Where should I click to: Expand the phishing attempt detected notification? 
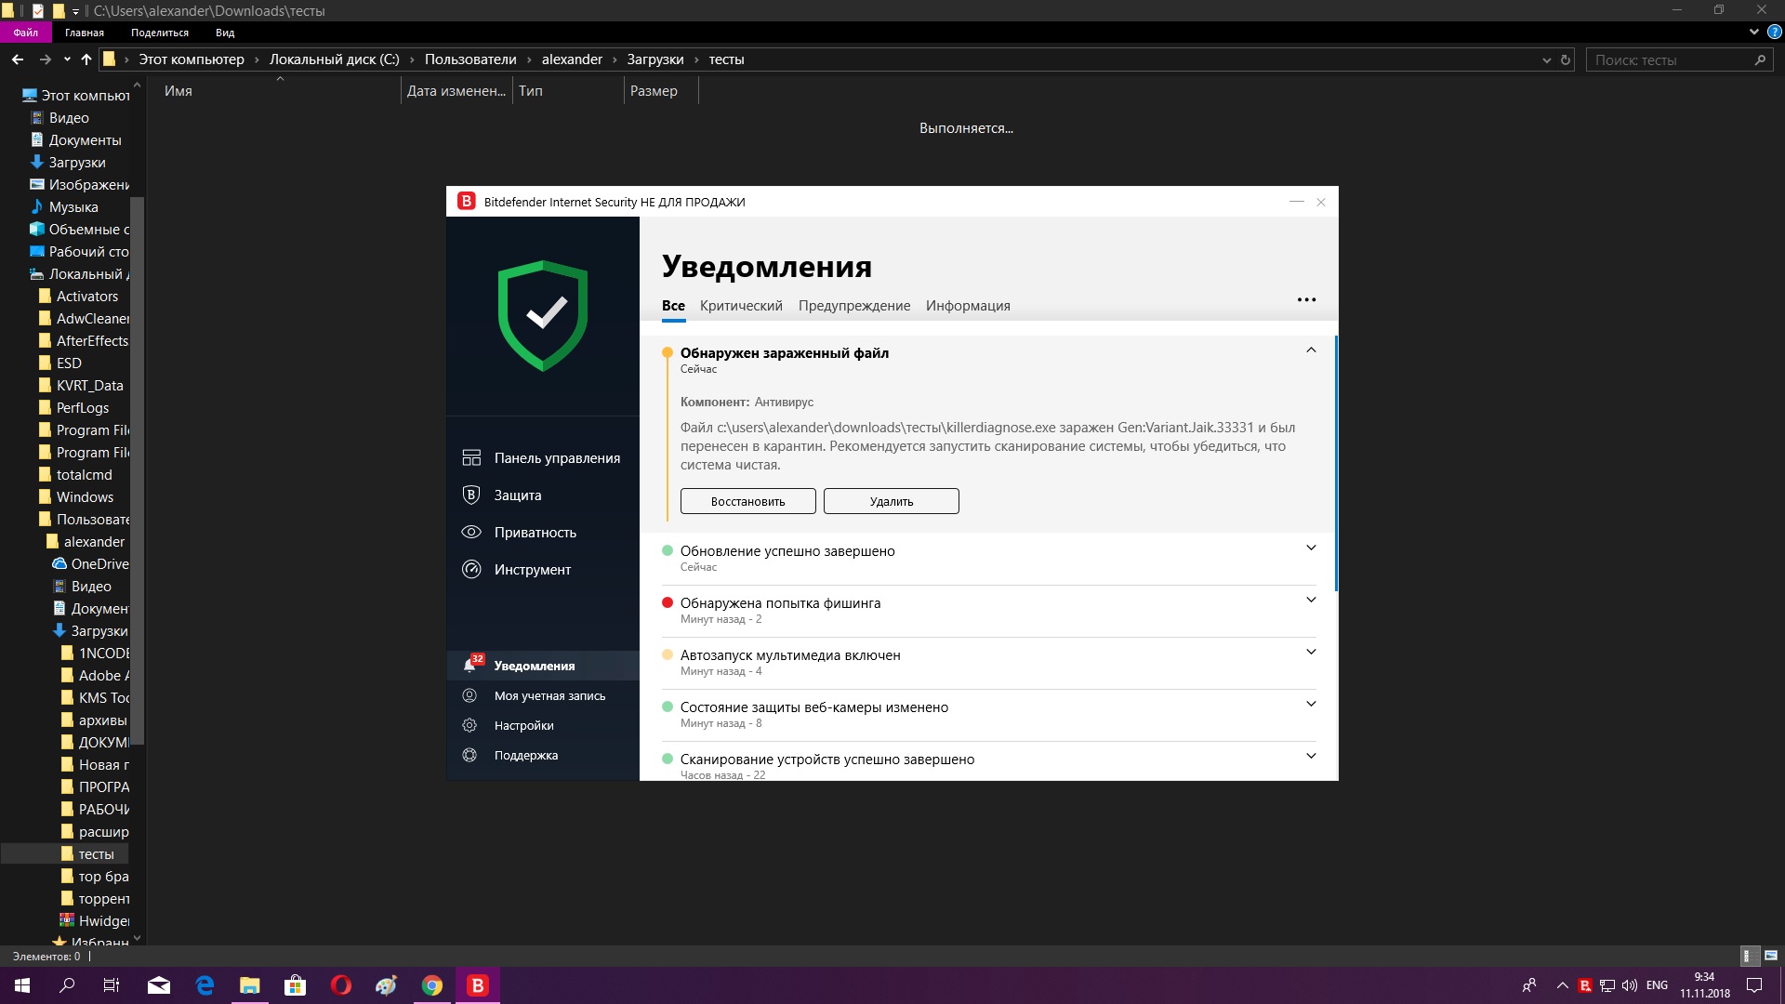click(x=1311, y=600)
